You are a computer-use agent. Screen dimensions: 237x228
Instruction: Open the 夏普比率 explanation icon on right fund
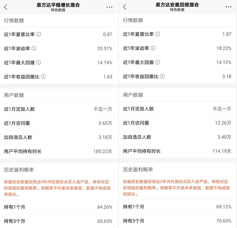158,34
